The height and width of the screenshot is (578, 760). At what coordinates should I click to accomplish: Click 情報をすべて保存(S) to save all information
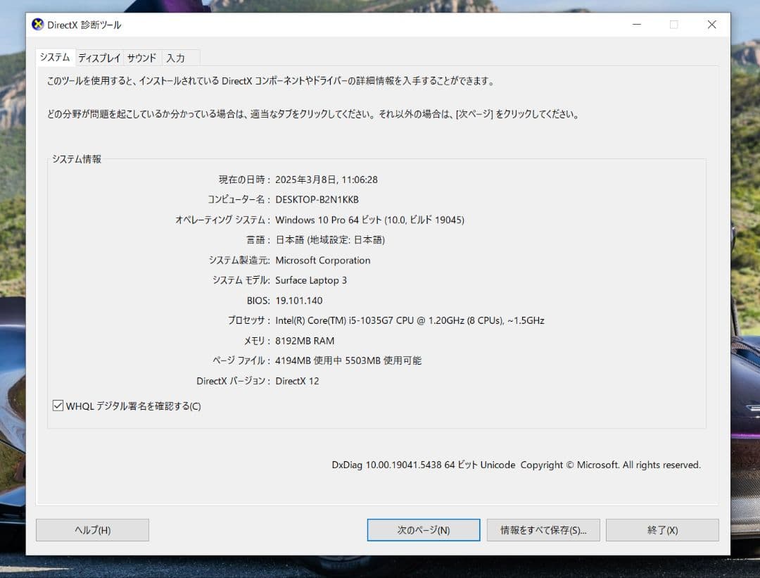(x=543, y=529)
